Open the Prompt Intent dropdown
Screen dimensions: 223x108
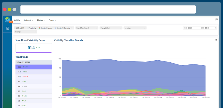click(x=111, y=28)
